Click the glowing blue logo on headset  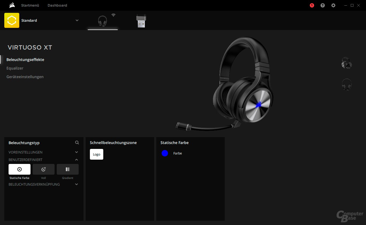click(x=258, y=104)
